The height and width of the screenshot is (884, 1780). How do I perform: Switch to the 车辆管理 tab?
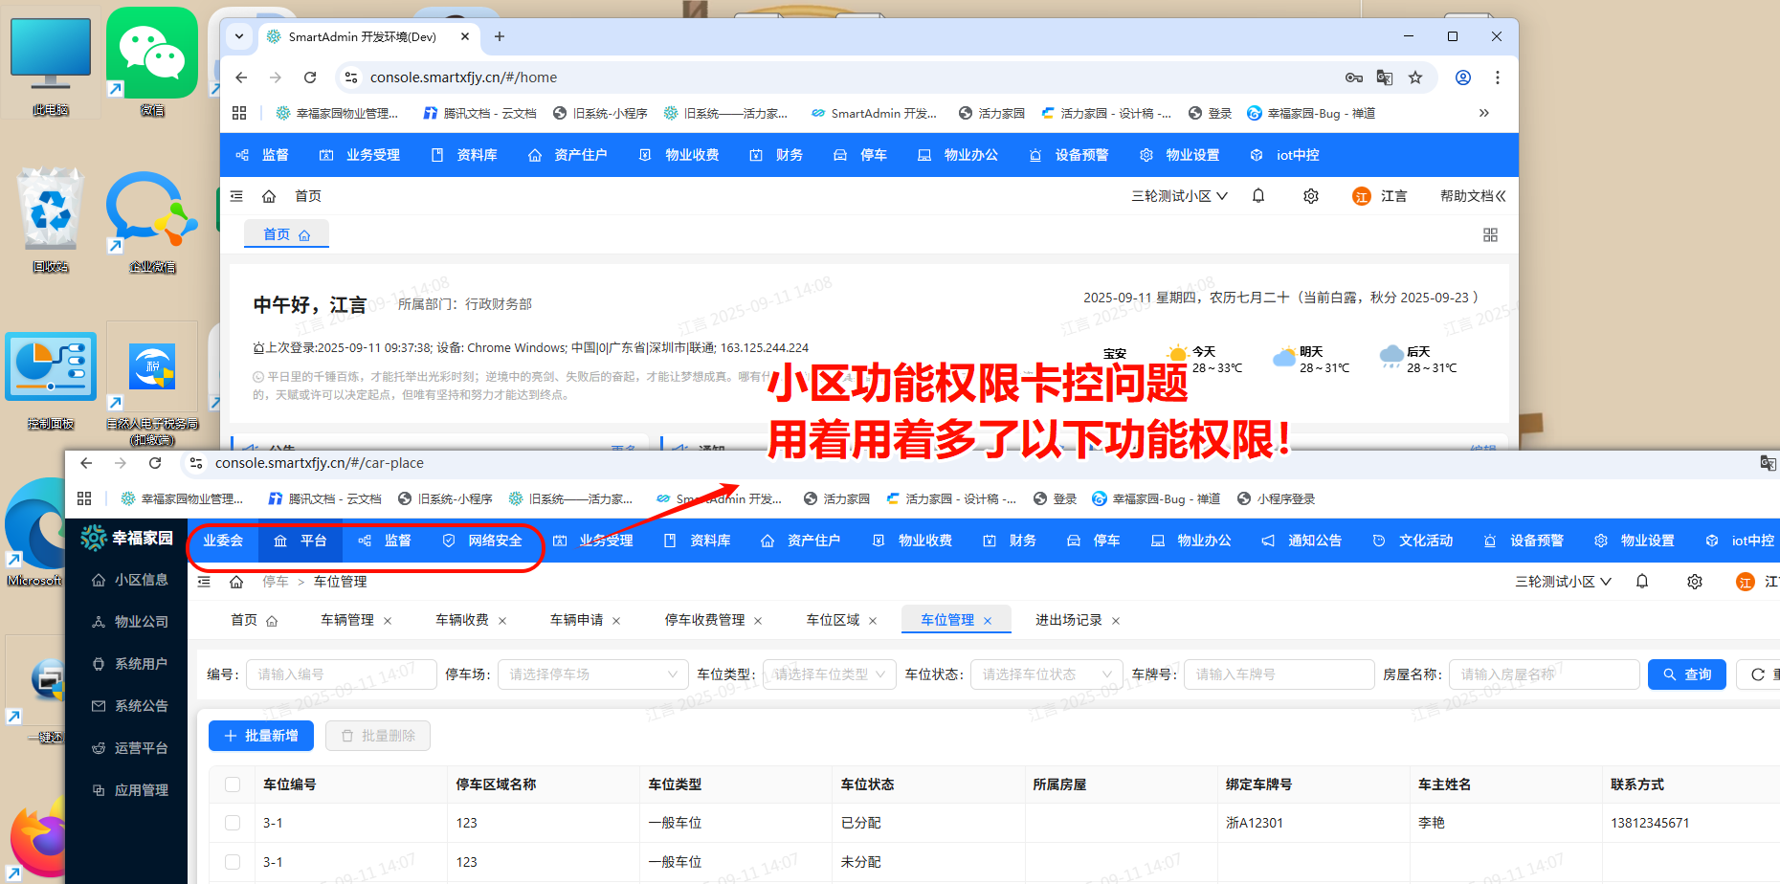[x=348, y=619]
